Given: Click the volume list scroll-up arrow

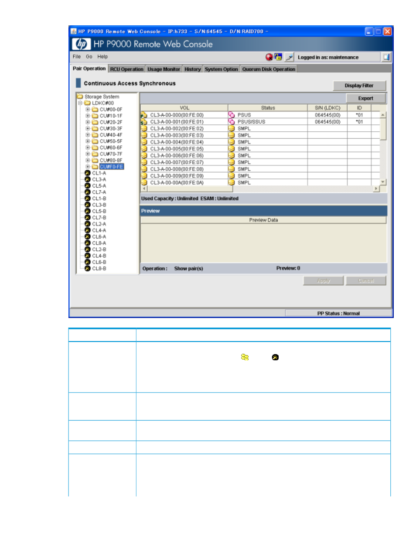Looking at the screenshot, I should coord(383,115).
